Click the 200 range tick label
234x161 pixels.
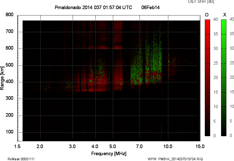click(x=10, y=115)
